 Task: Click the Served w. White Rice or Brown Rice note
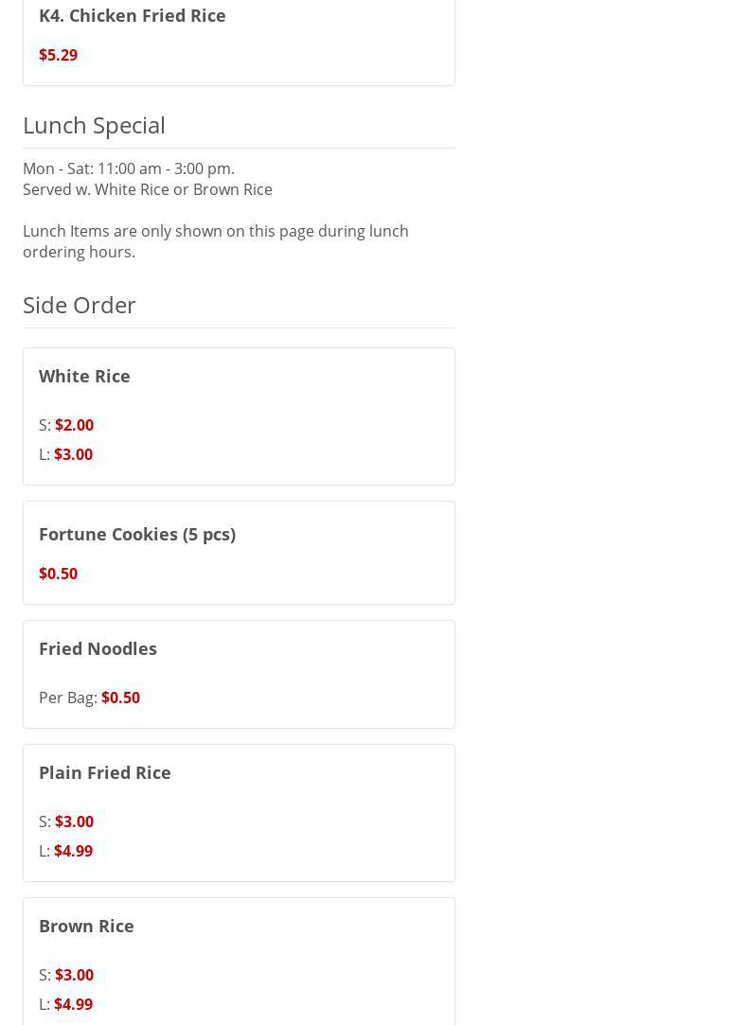click(x=148, y=189)
